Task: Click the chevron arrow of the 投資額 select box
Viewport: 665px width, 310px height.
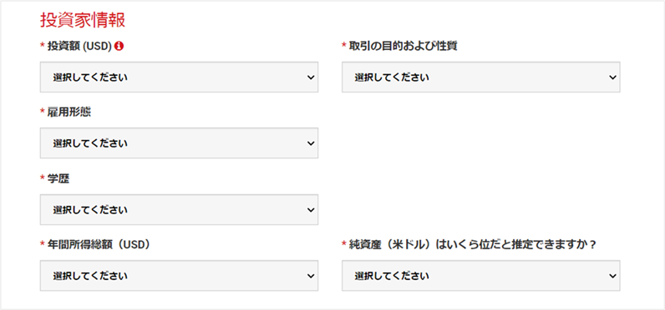Action: coord(311,77)
